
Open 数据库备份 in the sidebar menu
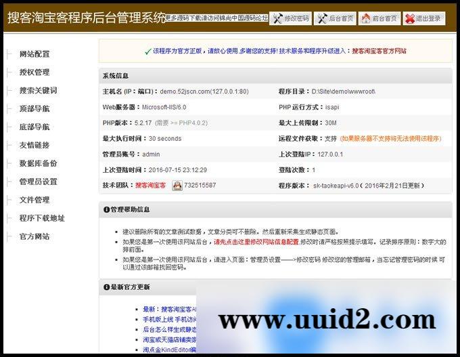tap(38, 163)
